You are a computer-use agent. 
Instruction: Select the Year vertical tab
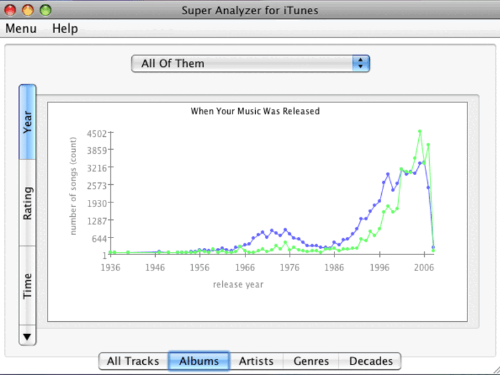coord(27,122)
